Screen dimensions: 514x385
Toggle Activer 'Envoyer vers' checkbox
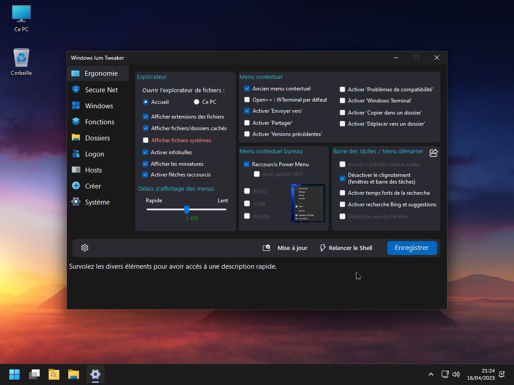pos(247,111)
